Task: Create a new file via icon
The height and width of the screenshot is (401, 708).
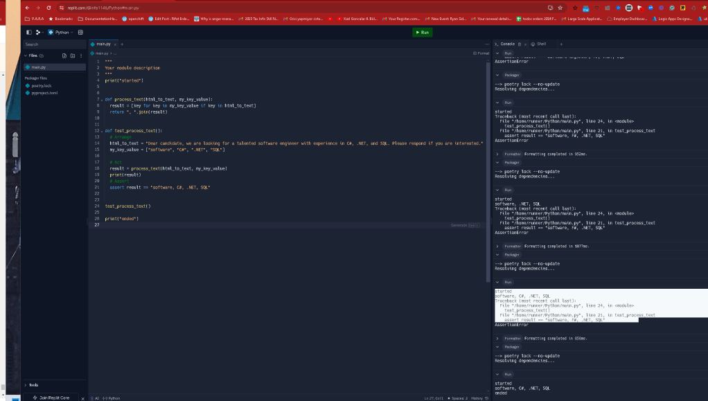Action: pos(64,55)
